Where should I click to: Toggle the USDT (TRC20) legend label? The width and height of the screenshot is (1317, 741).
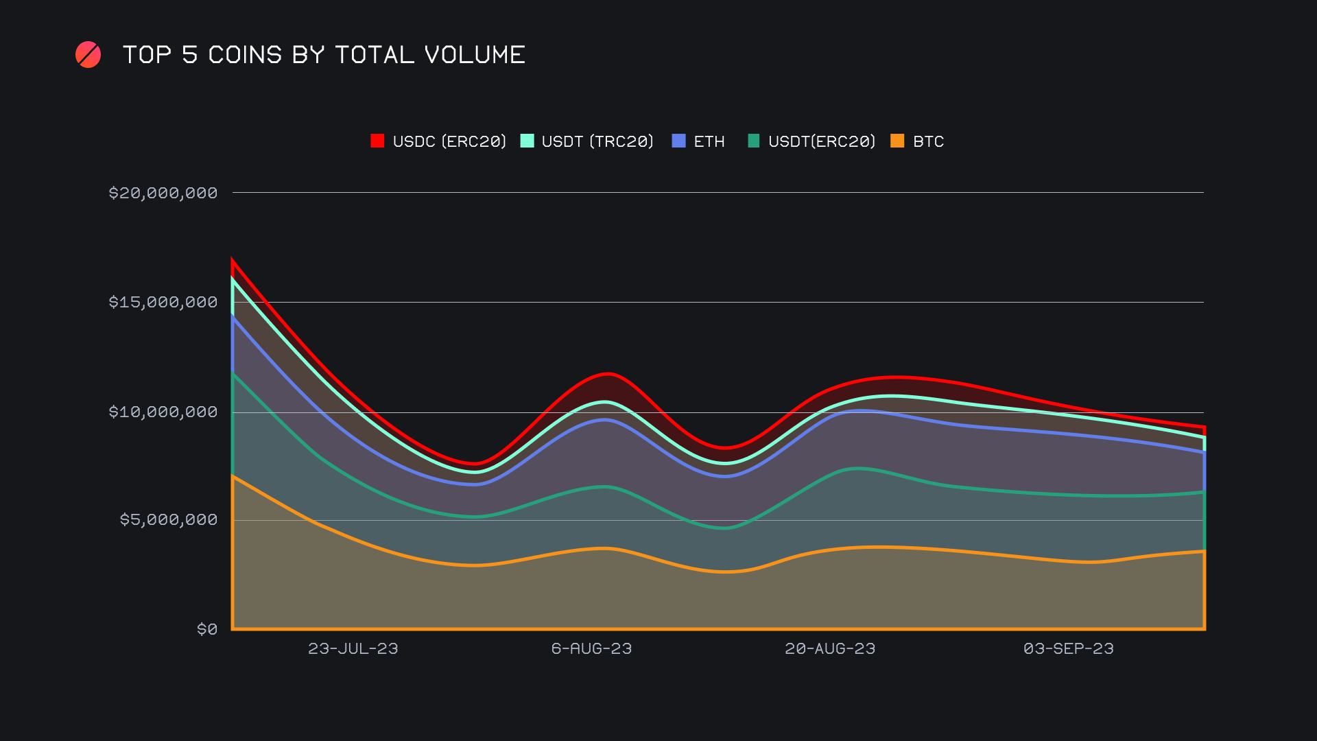click(x=597, y=141)
